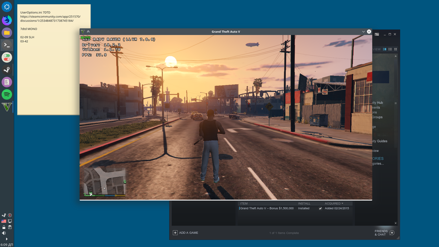Click ADD A GAME in Steam
This screenshot has height=247, width=439.
tap(189, 233)
